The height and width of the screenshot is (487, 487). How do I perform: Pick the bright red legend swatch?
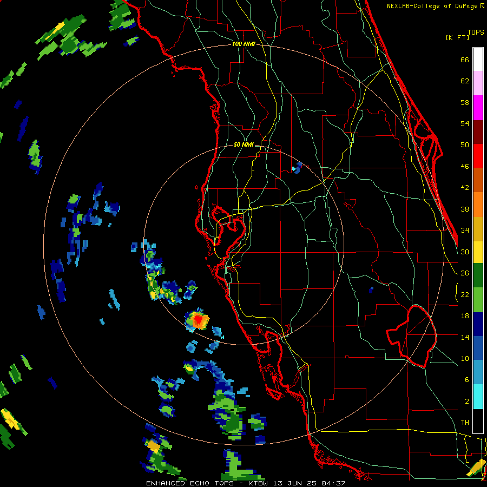click(x=478, y=156)
